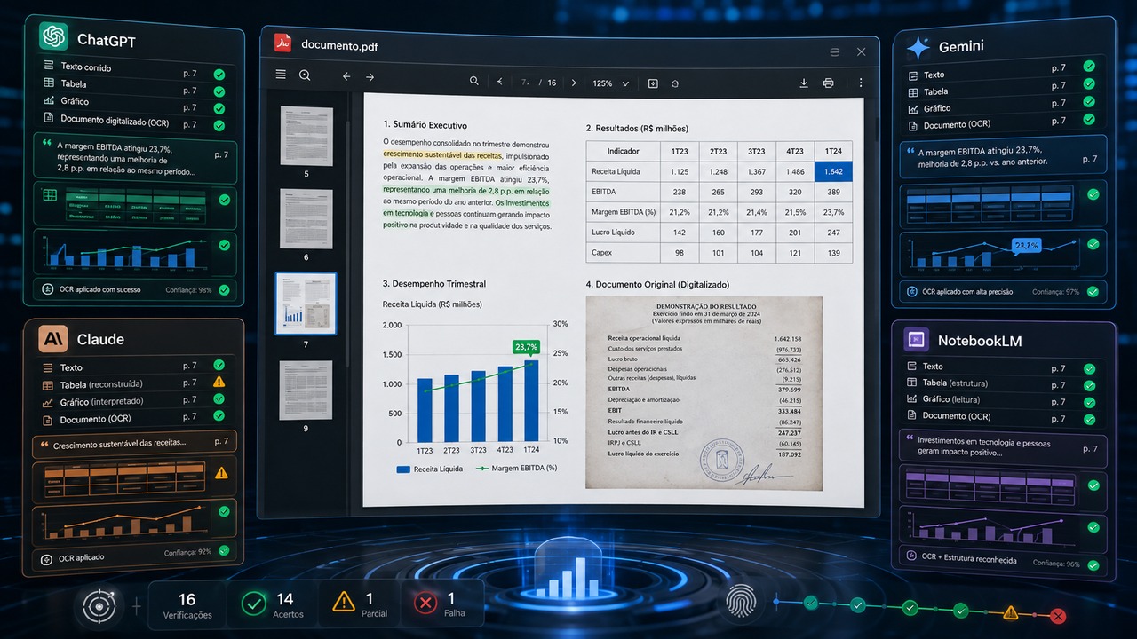Click the Gemini sparkle logo
1137x639 pixels.
tap(918, 46)
